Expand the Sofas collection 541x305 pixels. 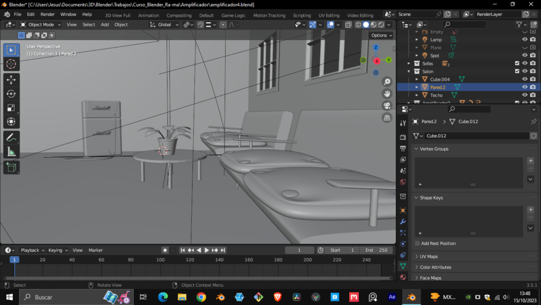click(x=409, y=63)
